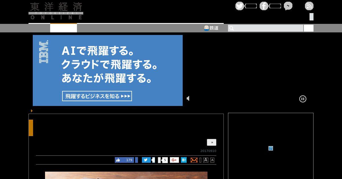Screen dimensions: 342x179
Task: Focus the site search field
Action: [x=266, y=28]
